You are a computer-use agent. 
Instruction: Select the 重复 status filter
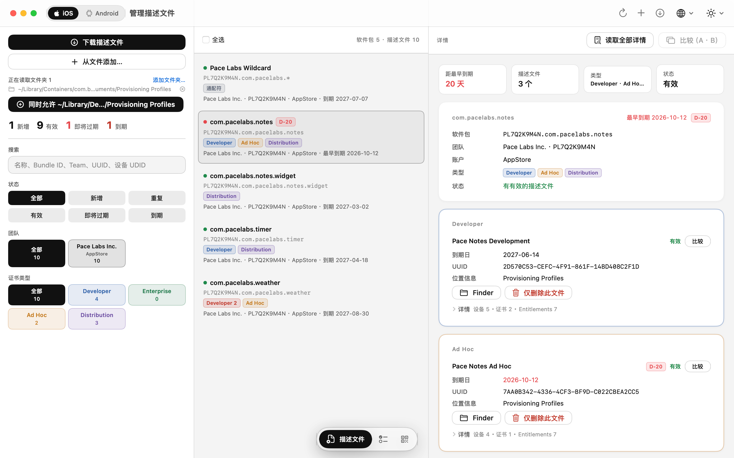157,198
